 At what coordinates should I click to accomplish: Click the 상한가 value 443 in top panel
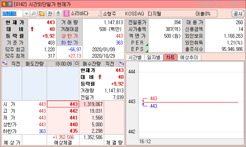pos(119,36)
